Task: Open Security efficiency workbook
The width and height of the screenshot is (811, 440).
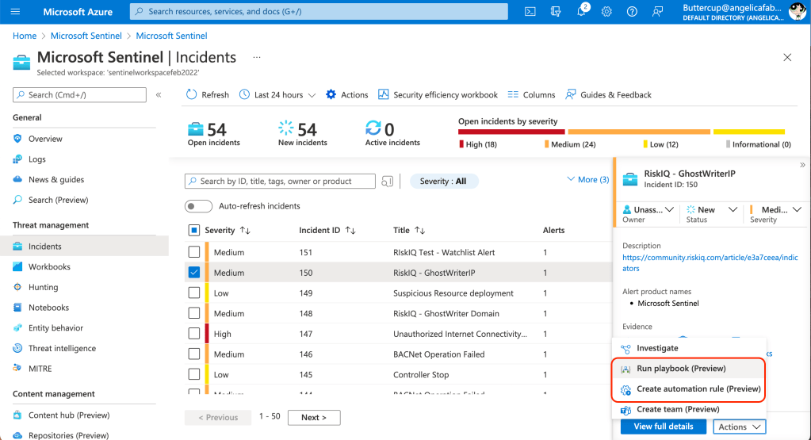Action: (x=438, y=94)
